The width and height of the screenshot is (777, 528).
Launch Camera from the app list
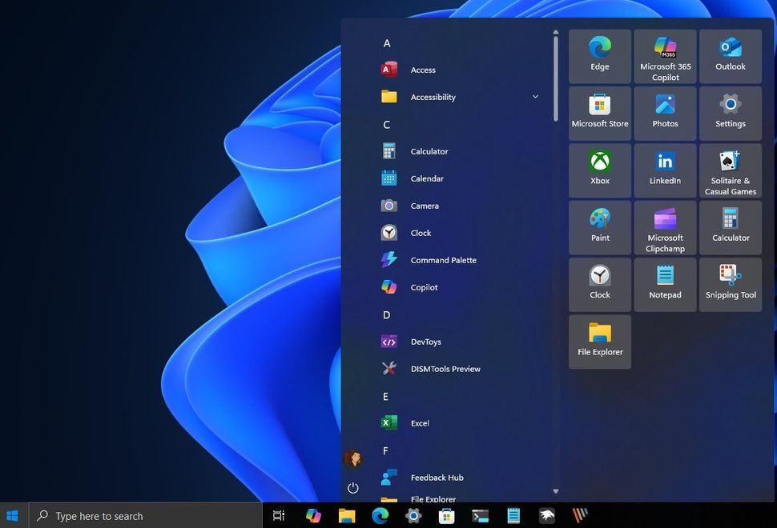[x=425, y=206]
